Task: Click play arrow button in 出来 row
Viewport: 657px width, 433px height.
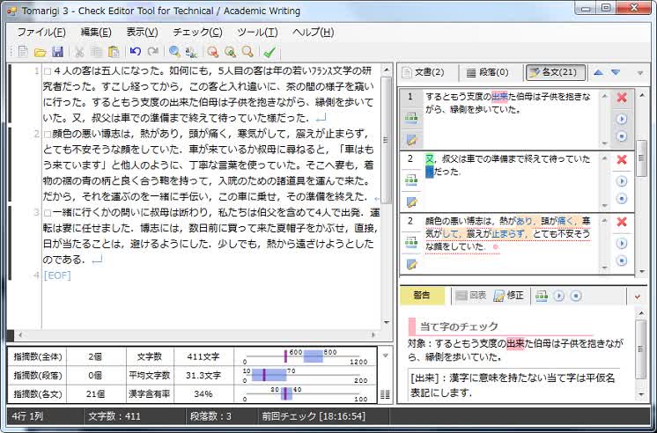Action: [x=622, y=119]
